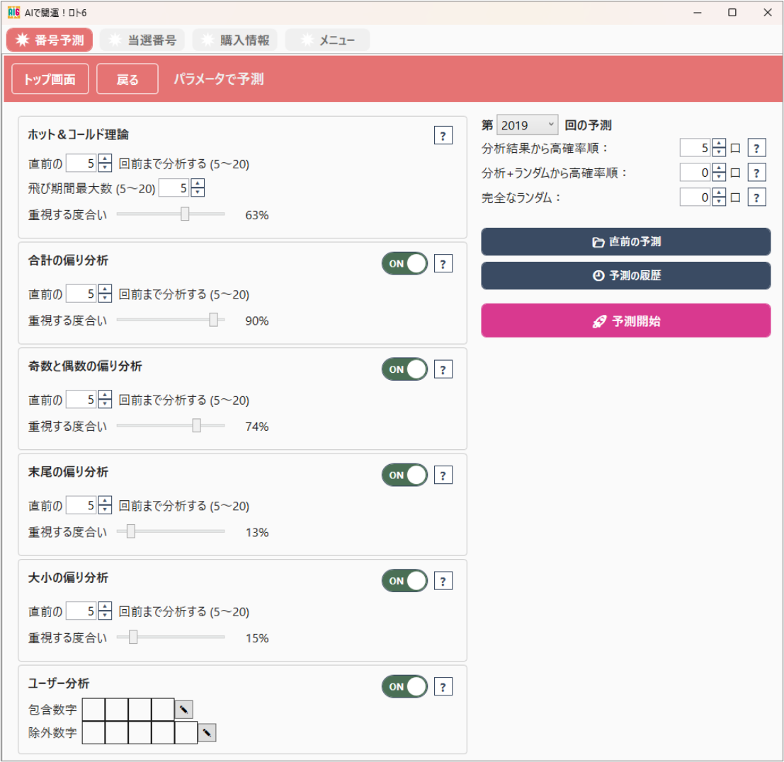The image size is (784, 762).
Task: Click help icon for 完全なランダム
Action: click(x=756, y=197)
